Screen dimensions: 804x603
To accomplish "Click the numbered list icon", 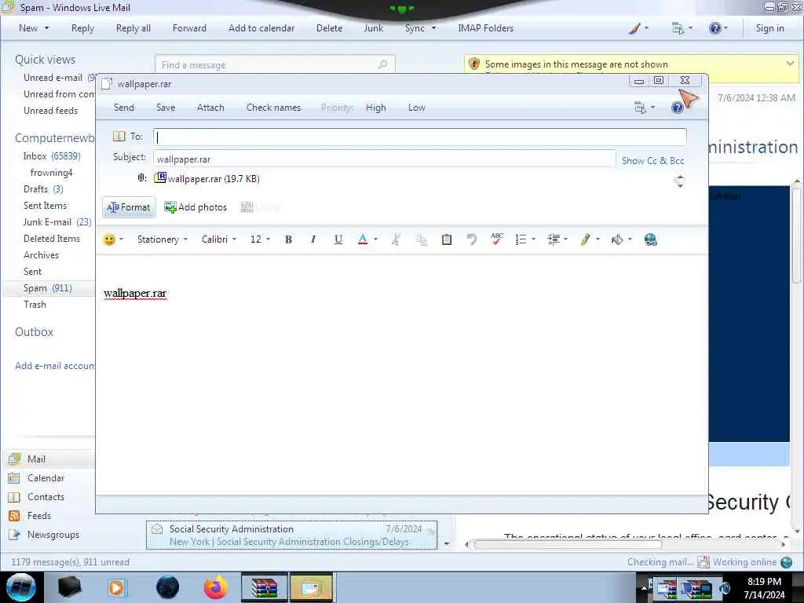I will point(521,239).
